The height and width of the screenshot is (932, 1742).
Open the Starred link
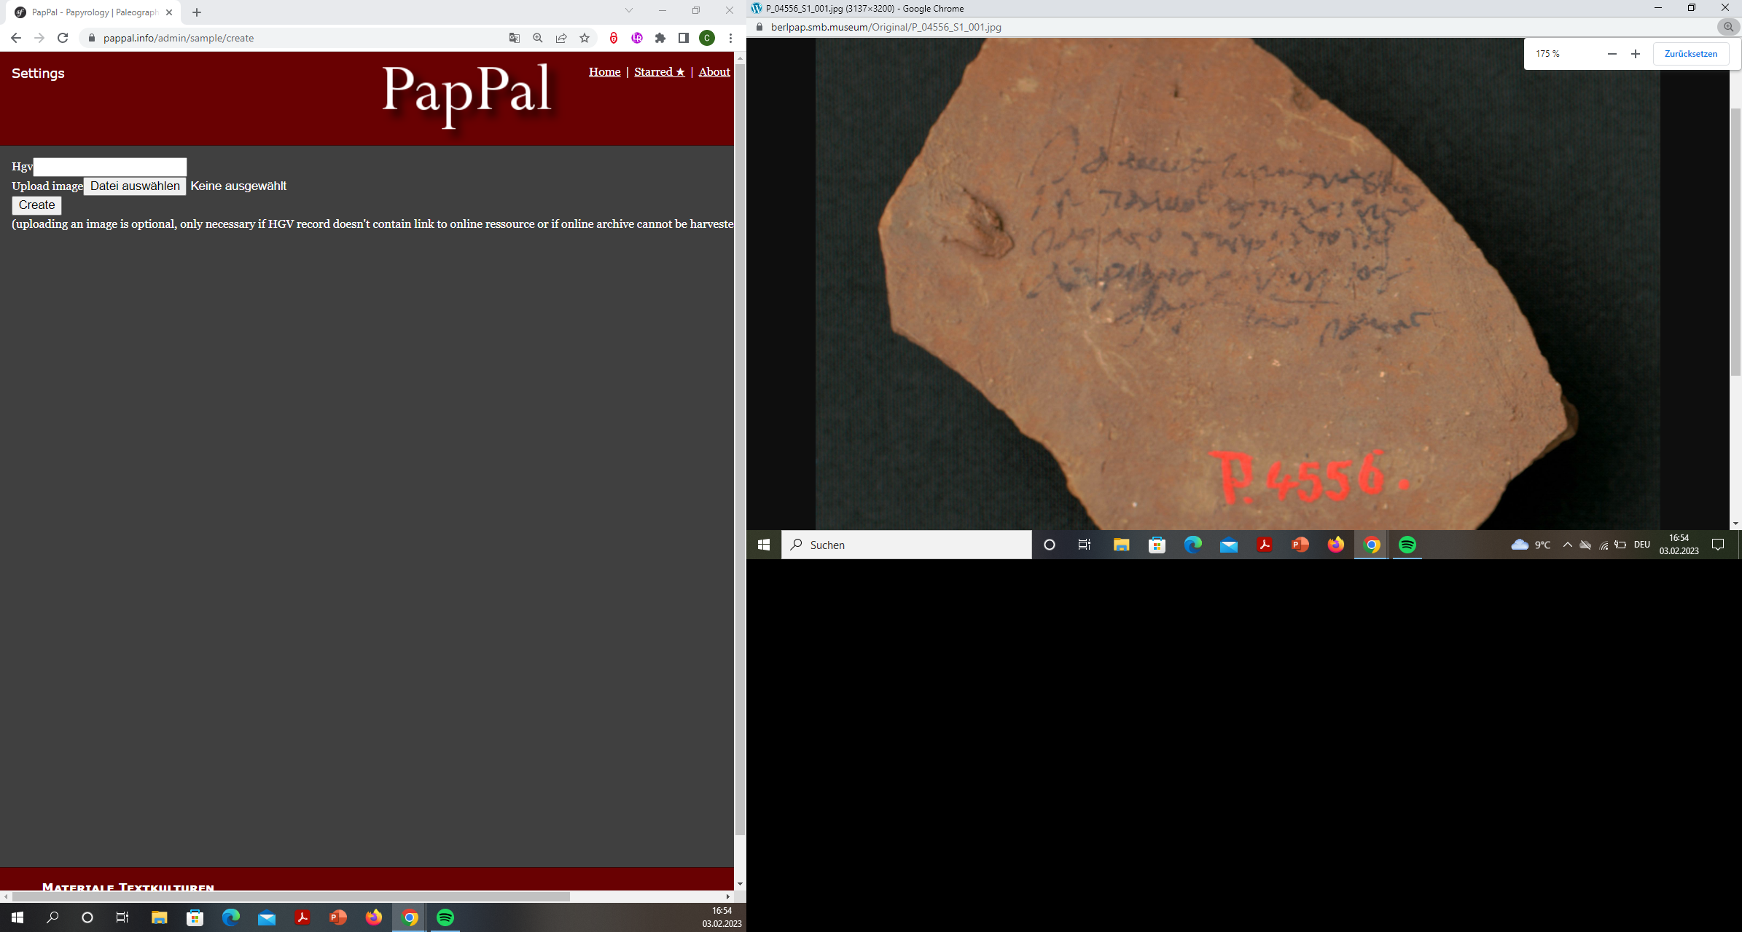click(x=660, y=71)
